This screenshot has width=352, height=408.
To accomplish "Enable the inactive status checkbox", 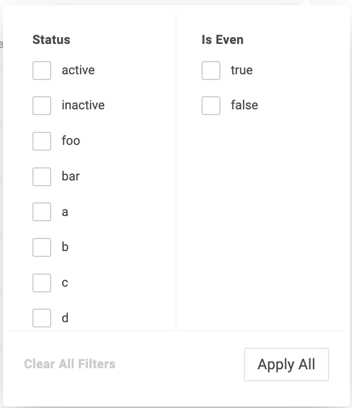I will pos(42,106).
